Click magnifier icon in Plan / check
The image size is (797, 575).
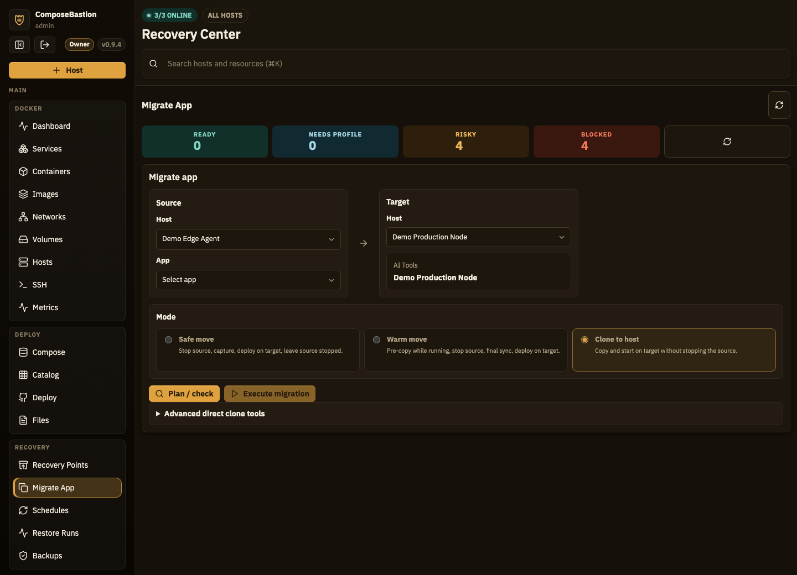tap(159, 394)
